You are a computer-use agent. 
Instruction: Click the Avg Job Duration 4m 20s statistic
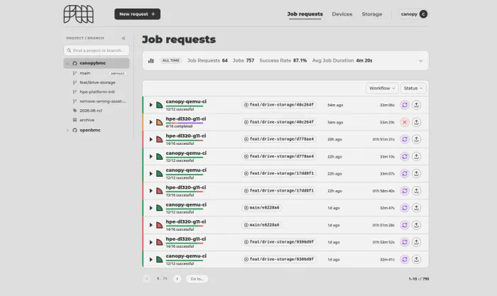(x=342, y=60)
